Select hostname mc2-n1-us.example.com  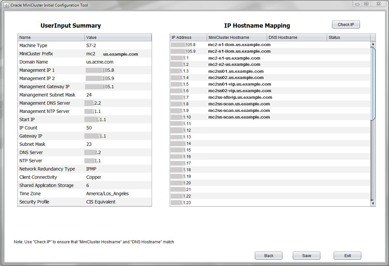click(x=234, y=58)
